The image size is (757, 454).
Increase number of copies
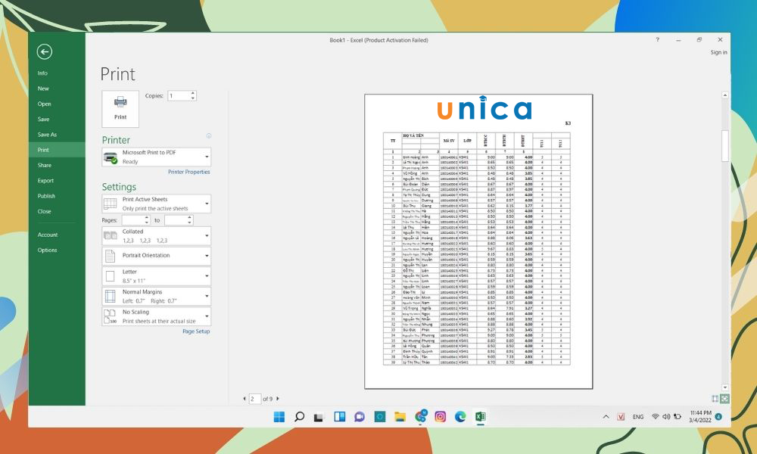tap(192, 93)
